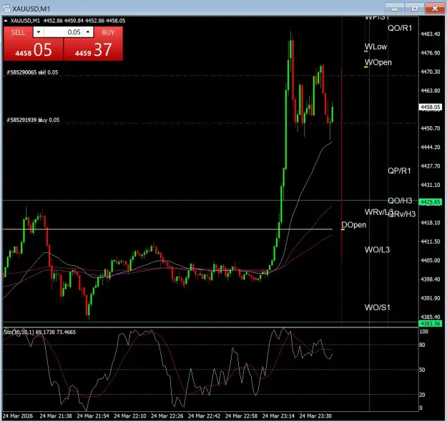This screenshot has width=447, height=422.
Task: Click the DOpen level label
Action: [x=354, y=225]
